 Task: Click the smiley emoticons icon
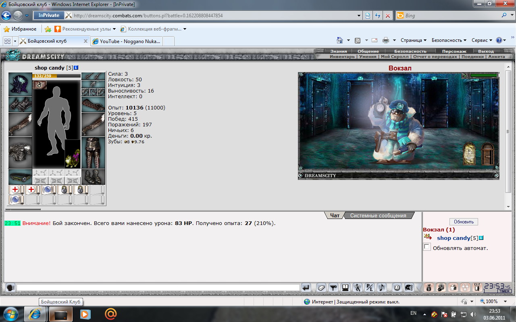(397, 287)
